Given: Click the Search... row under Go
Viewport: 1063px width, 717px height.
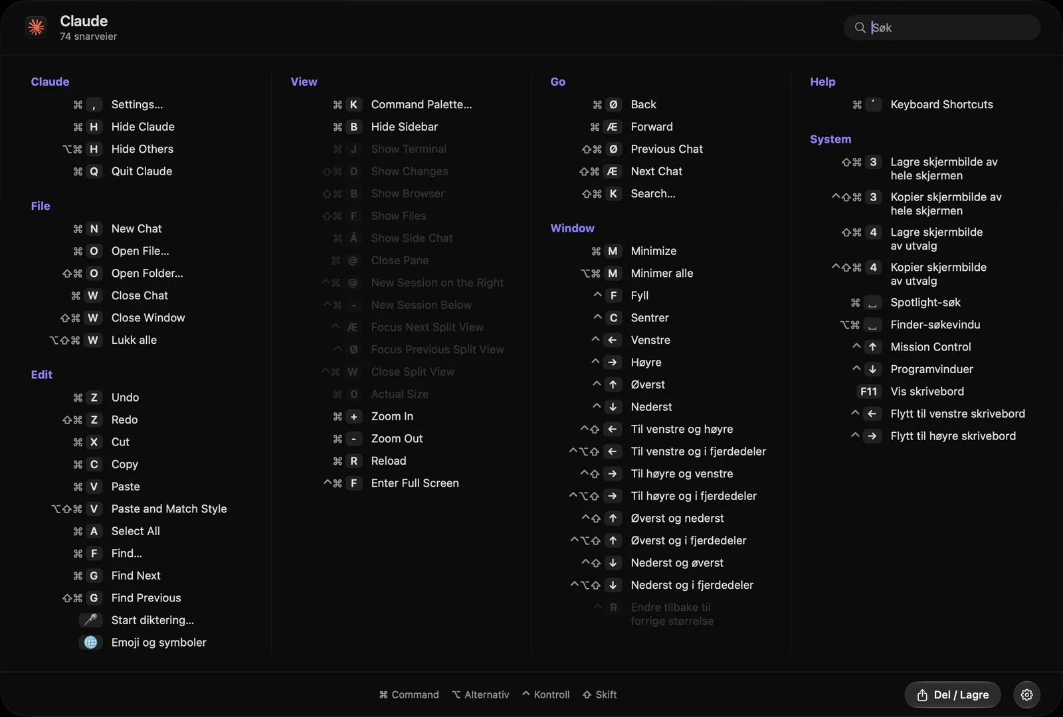Looking at the screenshot, I should [628, 194].
